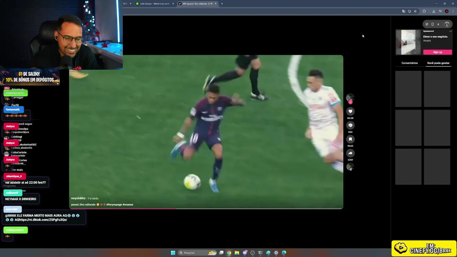Bookmark this page with the star icon
Viewport: 457px width, 257px height.
(x=415, y=11)
